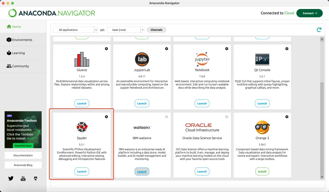This screenshot has height=192, width=329.
Task: Click the Glueviz bar chart logo
Action: tap(82, 59)
